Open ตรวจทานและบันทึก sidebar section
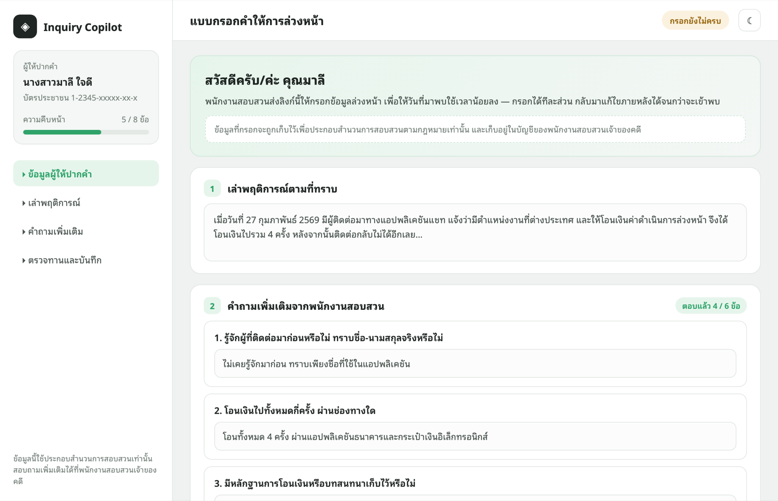This screenshot has height=501, width=778. [x=86, y=260]
